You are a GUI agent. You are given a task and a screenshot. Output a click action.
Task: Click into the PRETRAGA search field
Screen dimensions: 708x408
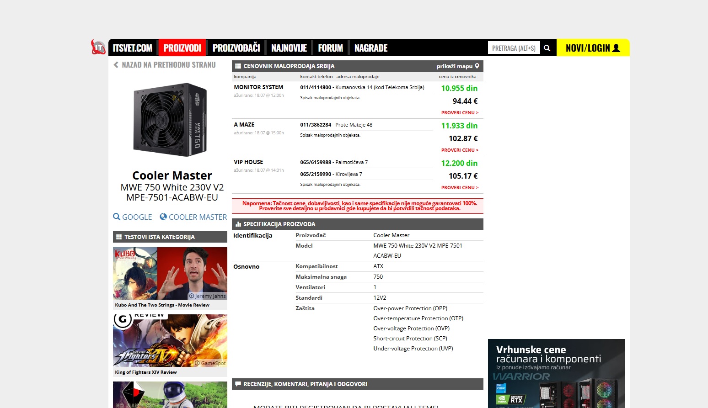(x=514, y=48)
